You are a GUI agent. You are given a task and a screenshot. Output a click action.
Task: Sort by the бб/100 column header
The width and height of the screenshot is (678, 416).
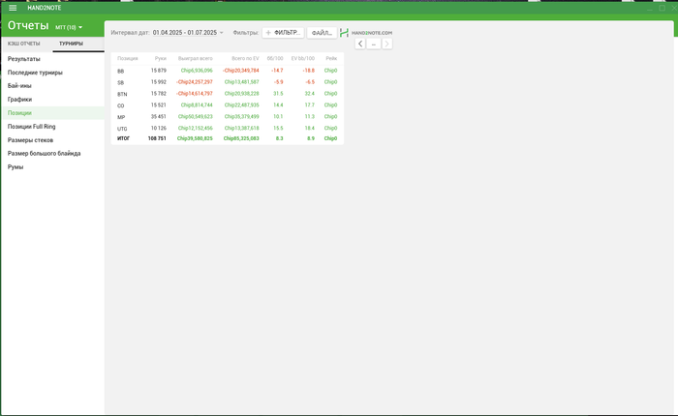tap(275, 58)
